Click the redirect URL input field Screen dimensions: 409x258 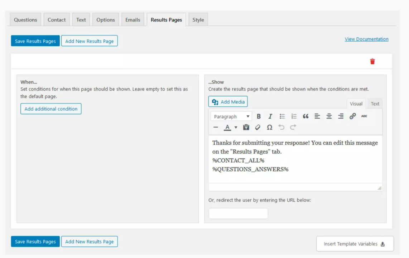[x=238, y=213]
